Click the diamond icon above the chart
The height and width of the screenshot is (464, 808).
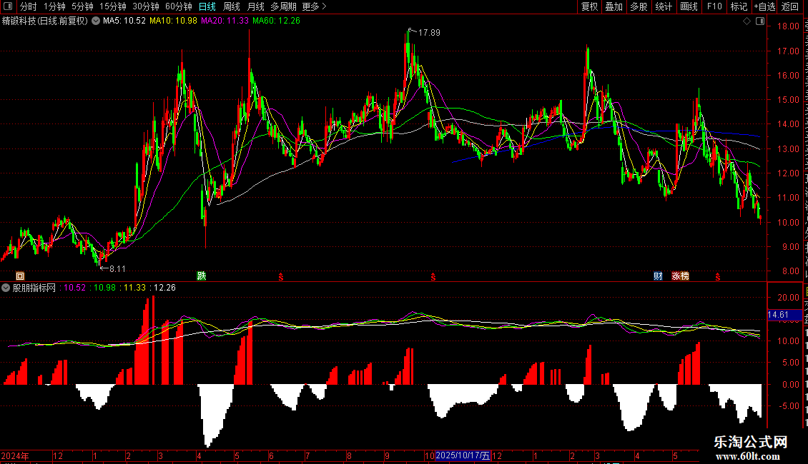pos(747,21)
